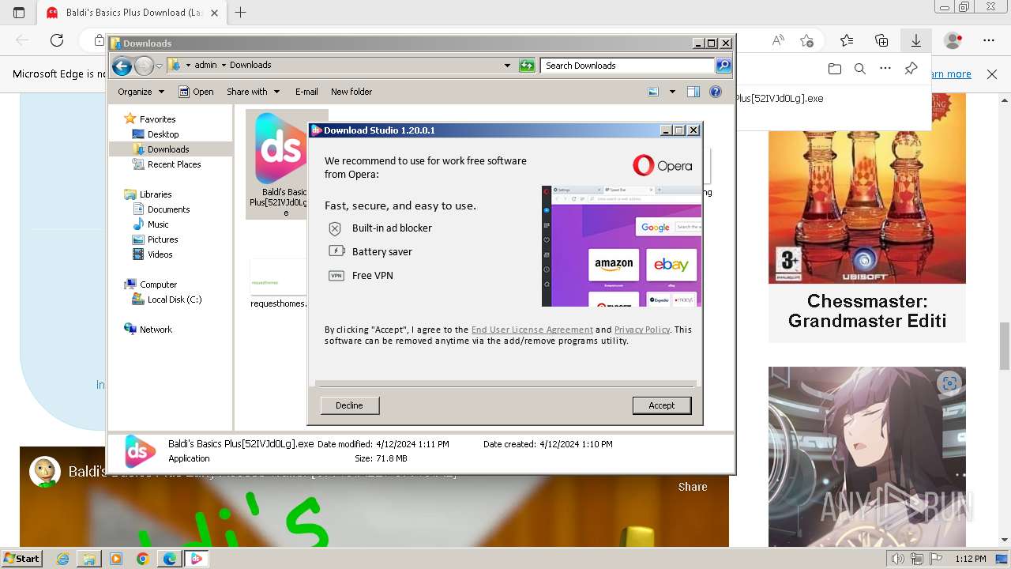
Task: Search downloads in Edge flyout
Action: tap(860, 69)
